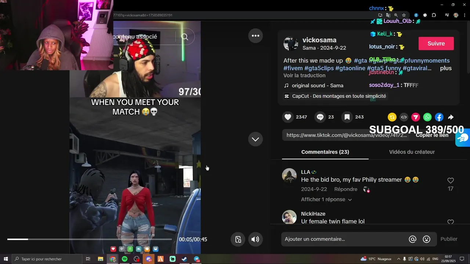Show hidden system tray icons chevron

pos(399,259)
